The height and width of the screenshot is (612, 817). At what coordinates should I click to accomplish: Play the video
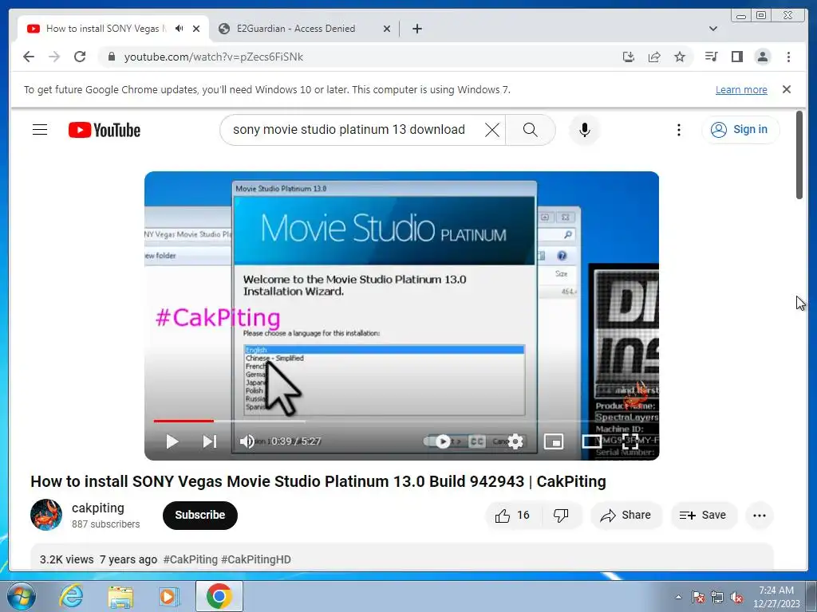point(172,441)
